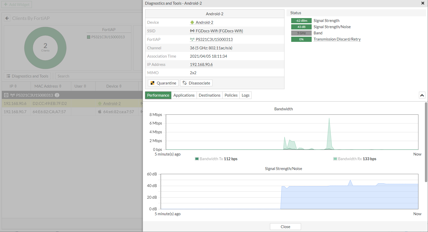Image resolution: width=428 pixels, height=232 pixels.
Task: Click the Diagnostics and Tools button in the background
Action: click(27, 76)
